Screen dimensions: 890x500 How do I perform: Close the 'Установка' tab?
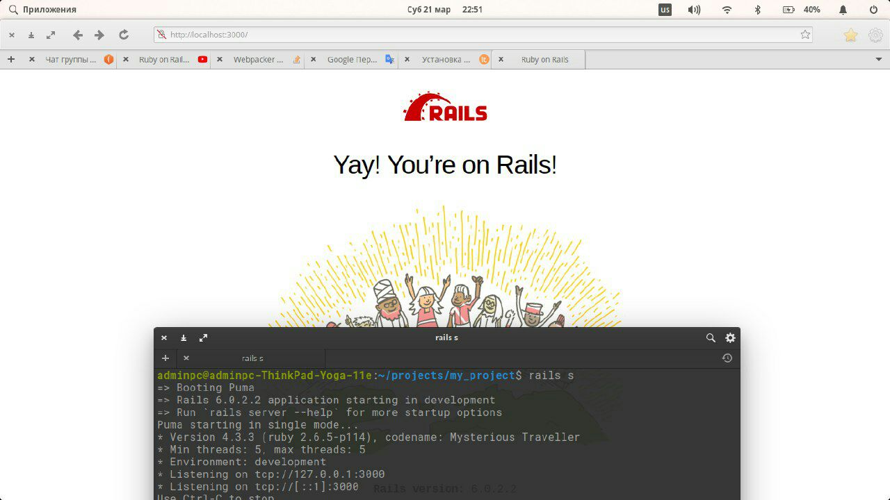click(x=407, y=60)
